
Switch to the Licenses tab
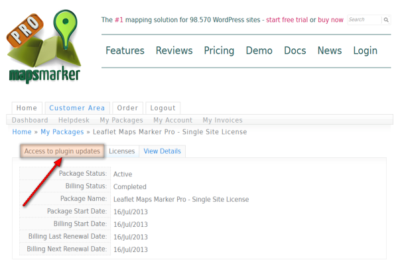(x=122, y=151)
